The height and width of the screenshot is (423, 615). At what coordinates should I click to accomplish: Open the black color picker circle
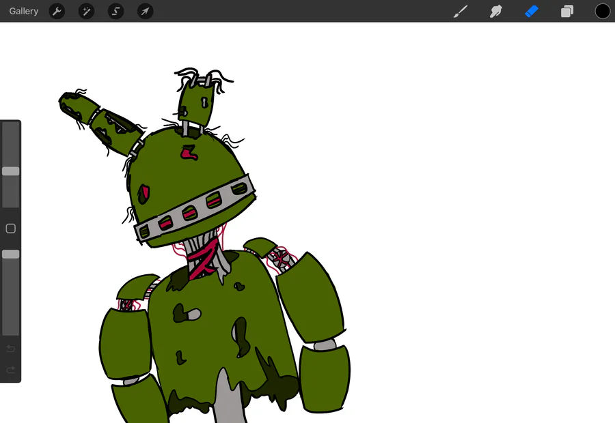[603, 12]
